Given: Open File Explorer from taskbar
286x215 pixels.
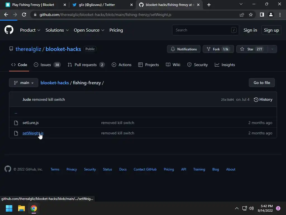Looking at the screenshot, I should (x=21, y=208).
